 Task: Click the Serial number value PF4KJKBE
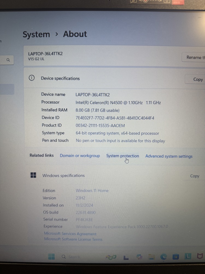click(84, 220)
